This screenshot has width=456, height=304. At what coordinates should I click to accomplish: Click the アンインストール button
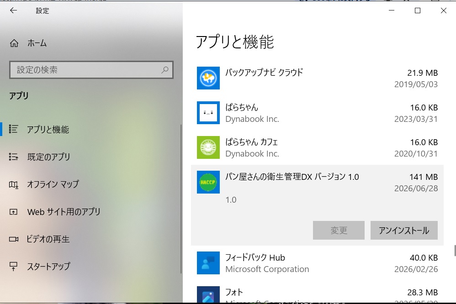pyautogui.click(x=404, y=230)
